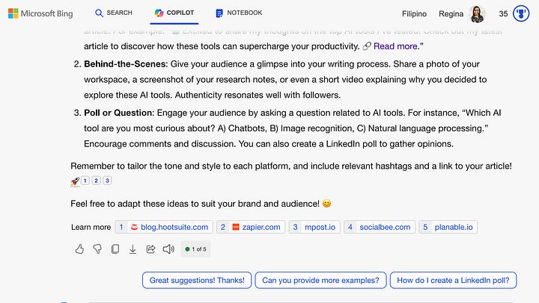The width and height of the screenshot is (539, 303).
Task: Share the response with the share icon
Action: coord(150,249)
